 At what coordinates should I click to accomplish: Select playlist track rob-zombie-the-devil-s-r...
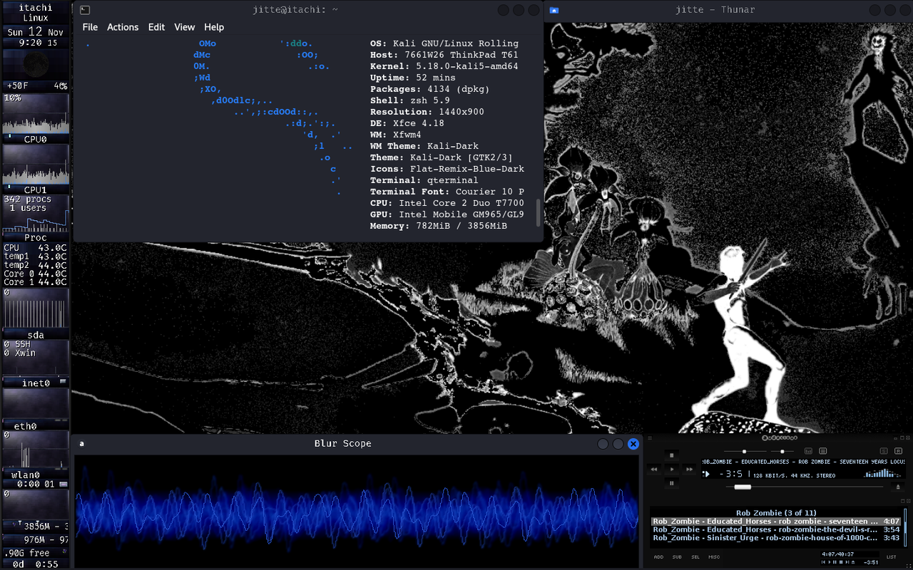point(776,529)
